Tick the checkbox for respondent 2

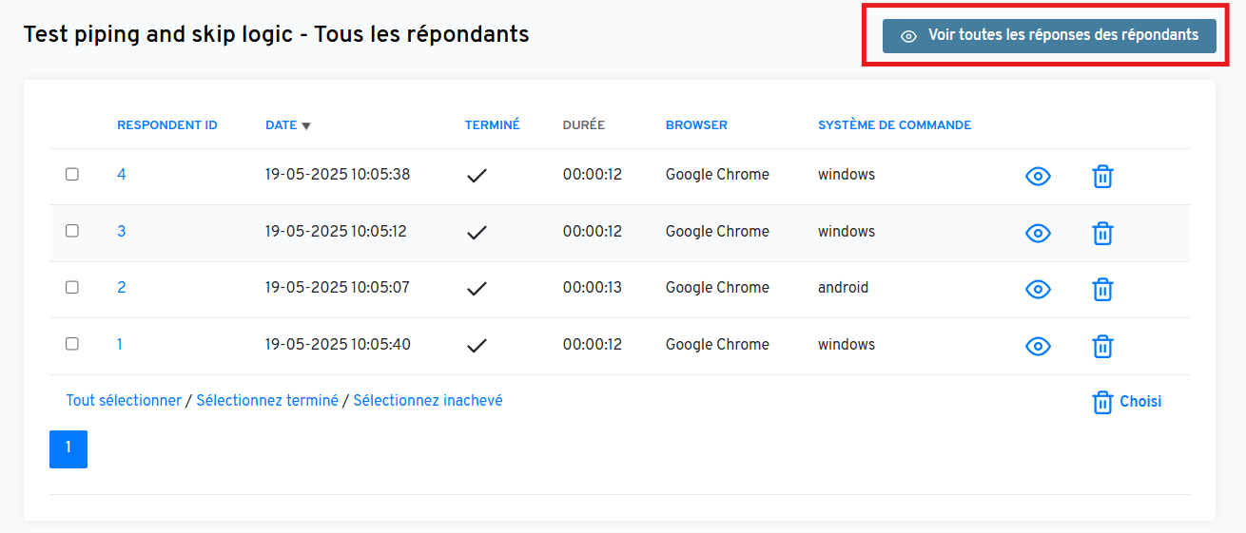[x=72, y=288]
